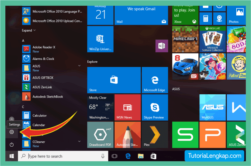Open the Asphalt 8 racing car tile
Viewport: 251px width, 166px height.
185,66
